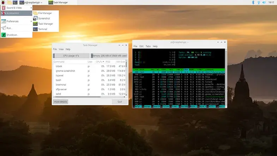277x156 pixels.
Task: Open the Tabs menu in the terminal
Action: coord(148,46)
